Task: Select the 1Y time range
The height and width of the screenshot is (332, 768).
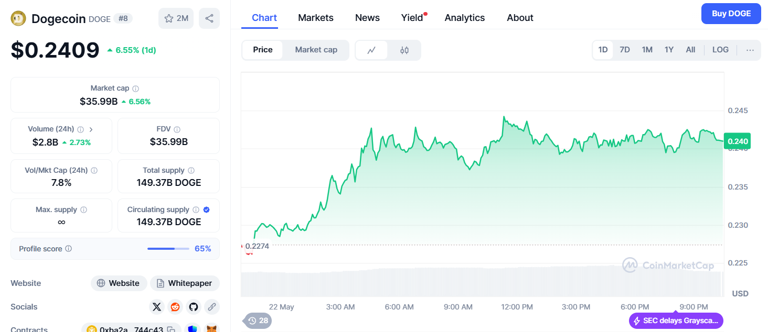Action: pyautogui.click(x=669, y=50)
